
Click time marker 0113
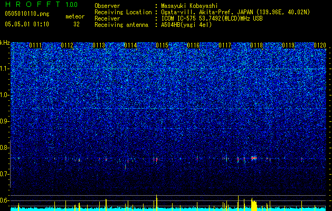coord(99,45)
